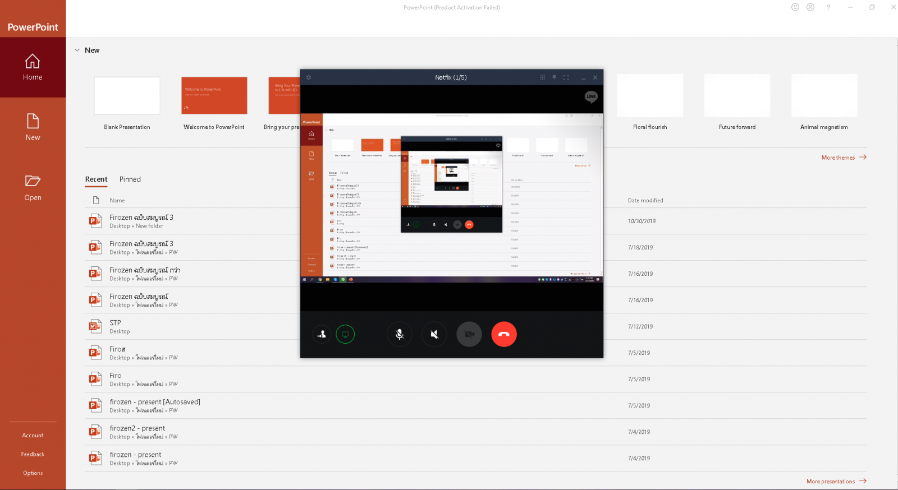Send a frown feedback from title bar
This screenshot has height=490, width=898.
pyautogui.click(x=810, y=7)
